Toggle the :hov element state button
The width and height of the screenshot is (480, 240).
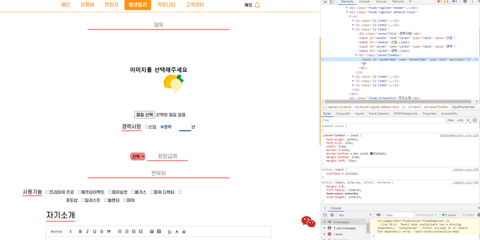450,120
